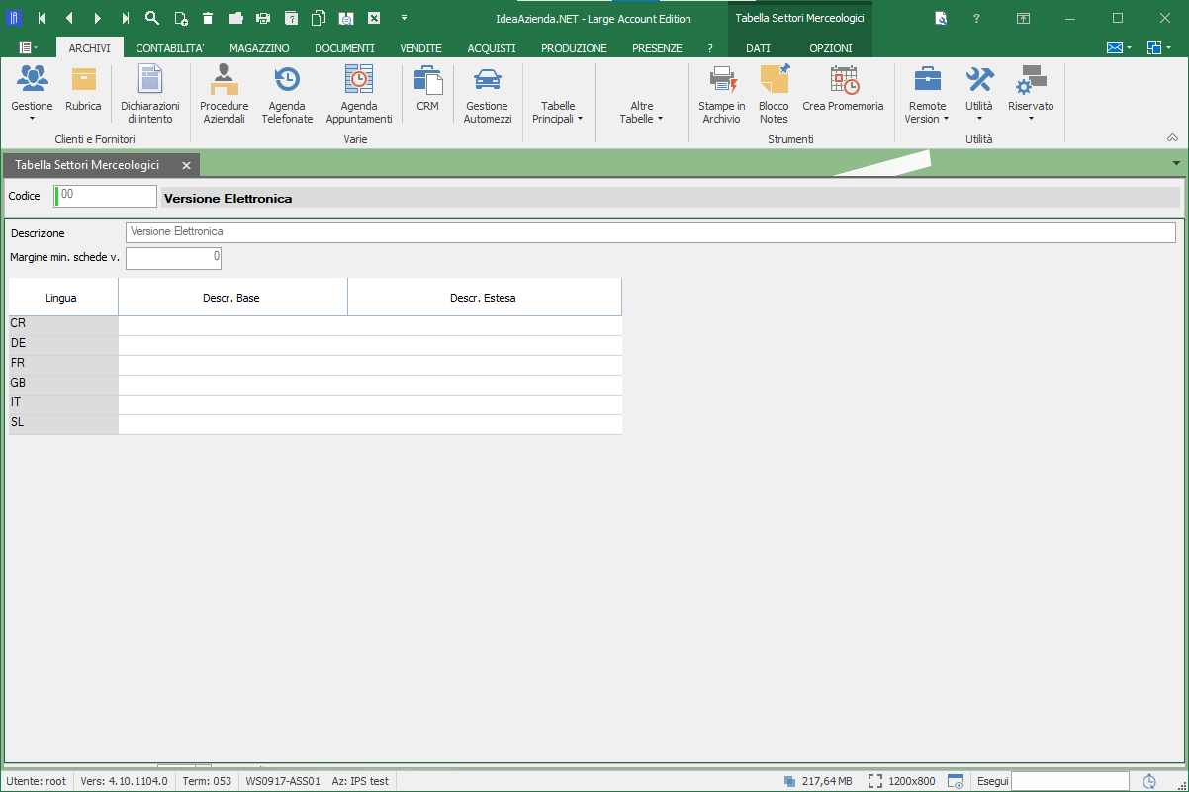
Task: Click the document wrench icon in the title bar
Action: click(x=941, y=18)
